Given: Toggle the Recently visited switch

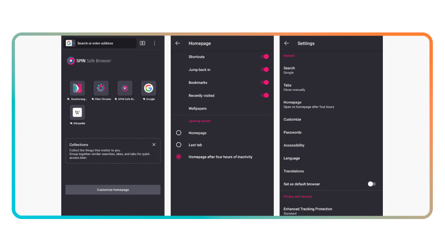Looking at the screenshot, I should pos(265,96).
